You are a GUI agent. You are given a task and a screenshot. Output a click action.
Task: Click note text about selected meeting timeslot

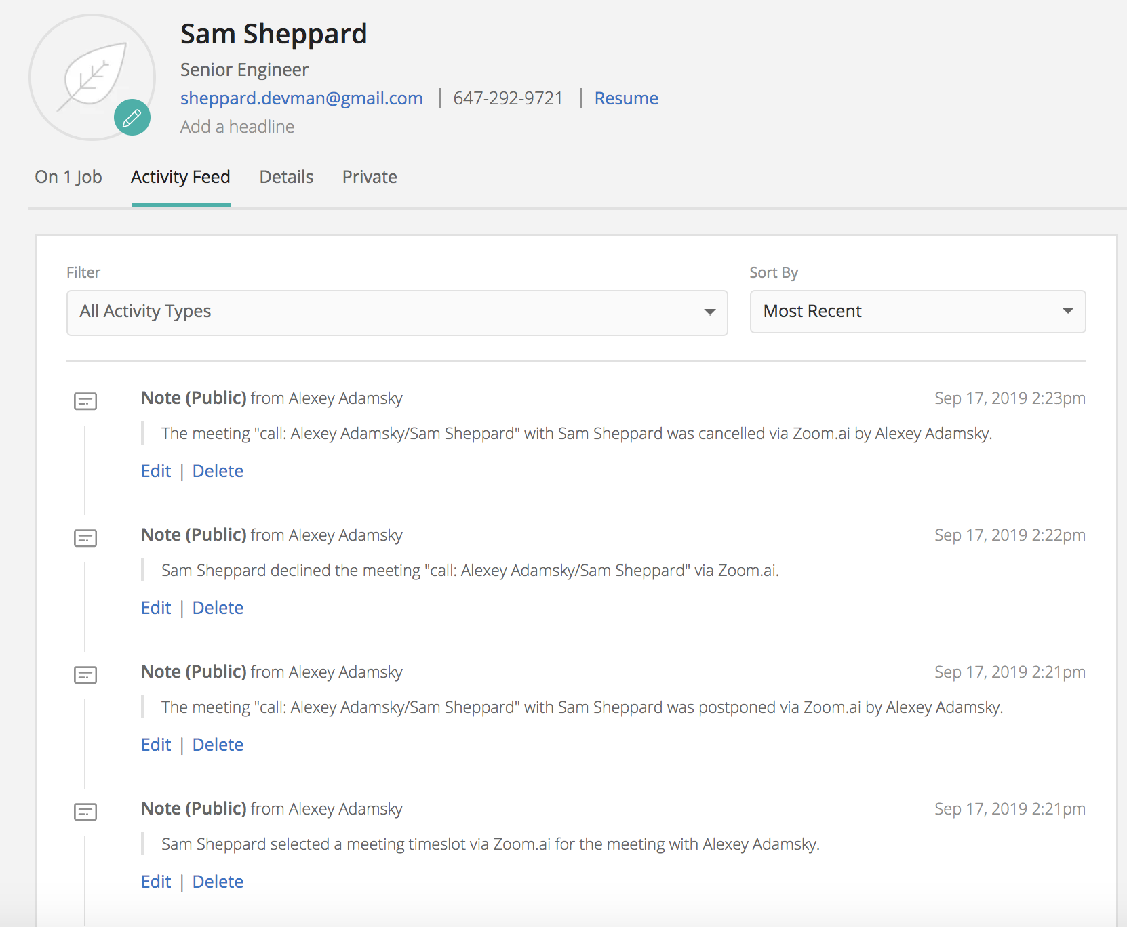(490, 844)
